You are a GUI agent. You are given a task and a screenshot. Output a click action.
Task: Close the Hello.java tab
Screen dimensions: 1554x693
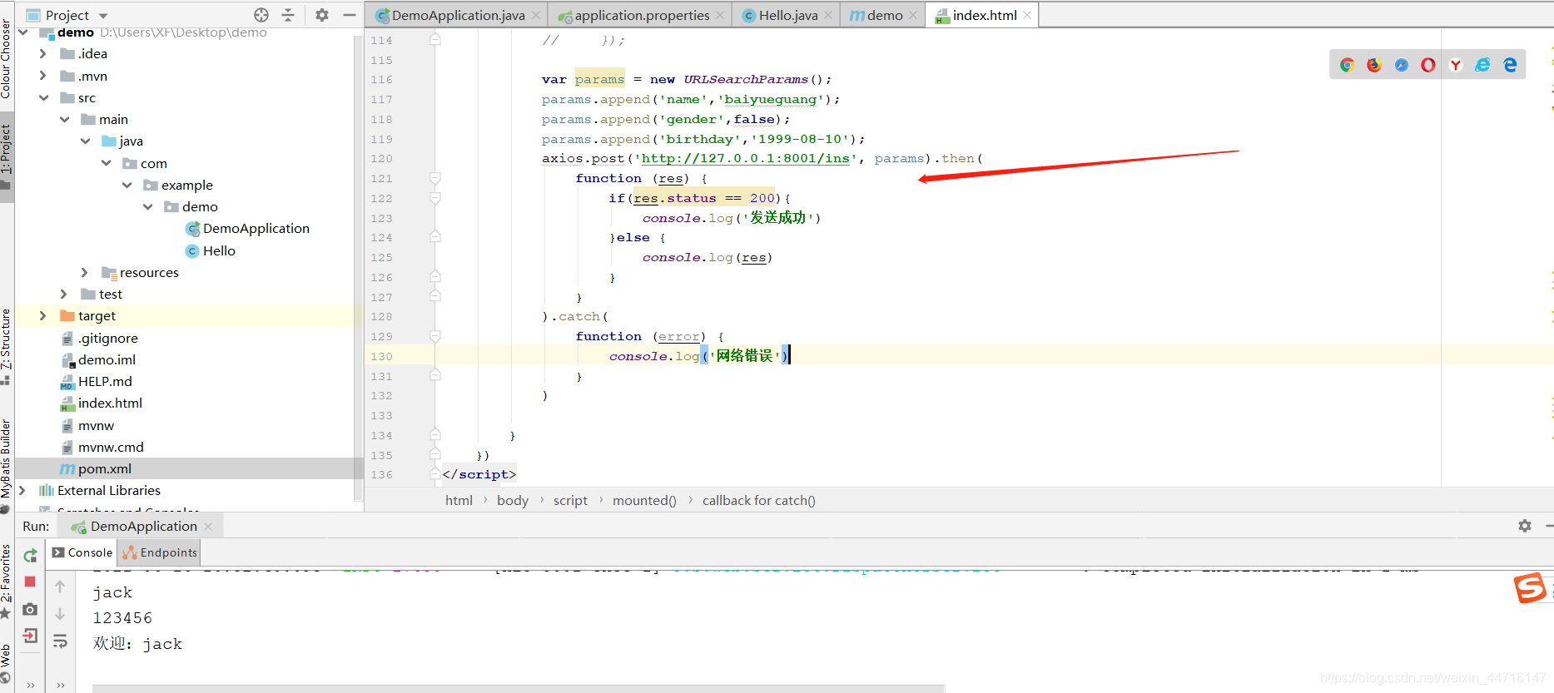[x=828, y=15]
